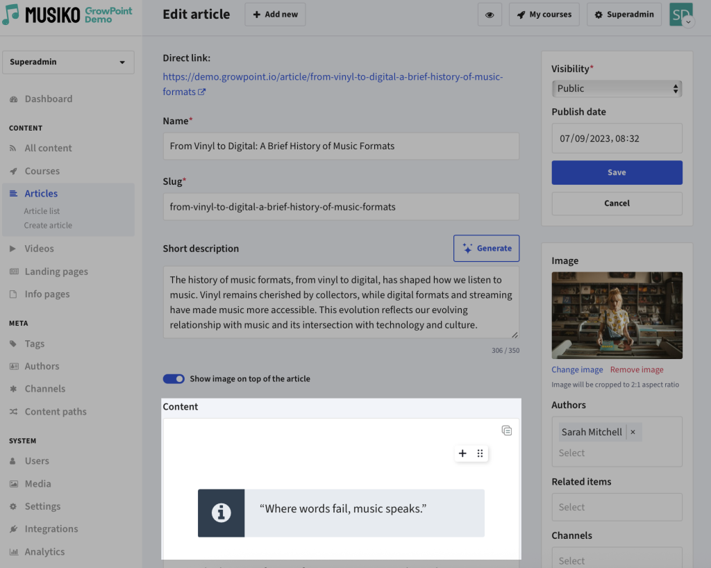
Task: Click the blue Save button
Action: click(x=617, y=172)
